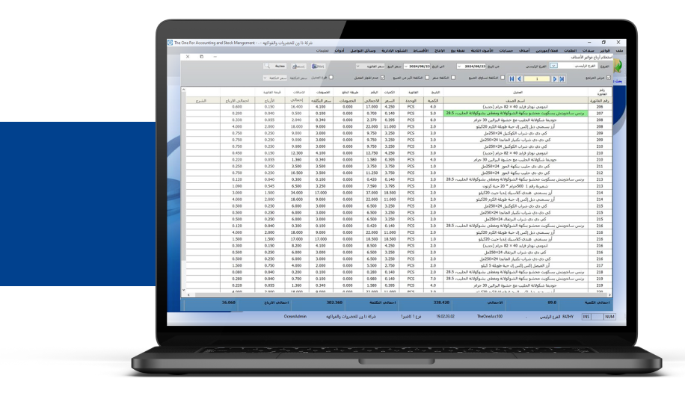Click the إغلاق close button in toolbar
Viewport: 685px width, 396px height.
tap(318, 66)
